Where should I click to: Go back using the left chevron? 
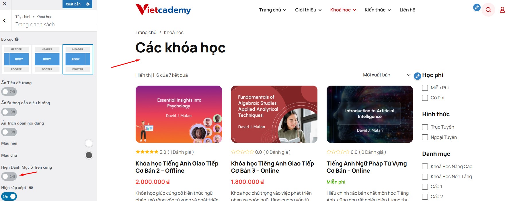[x=5, y=21]
